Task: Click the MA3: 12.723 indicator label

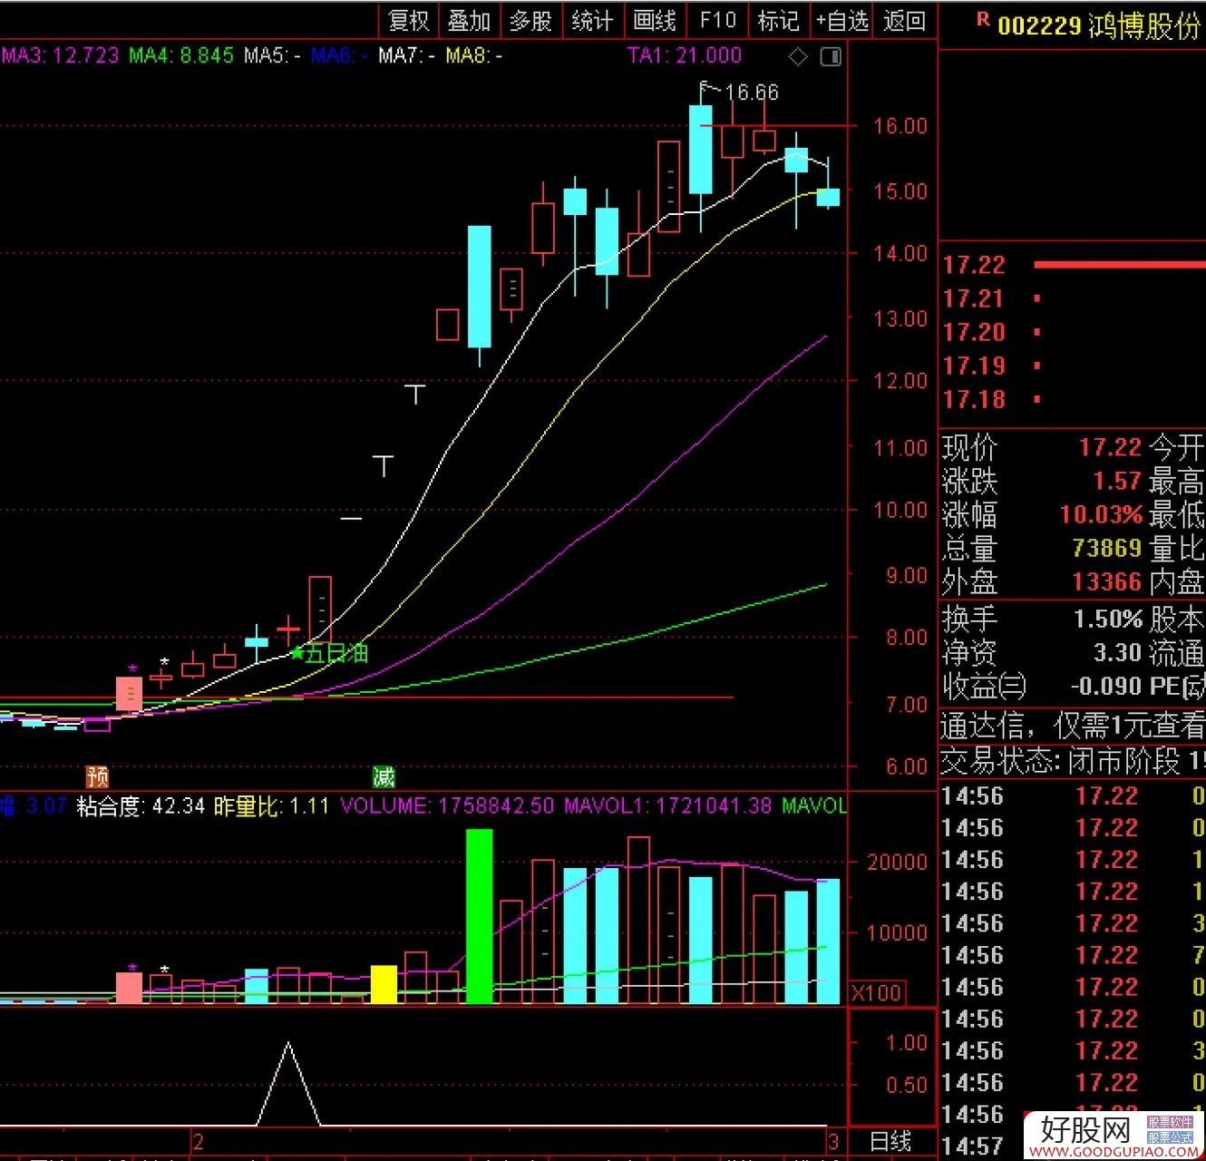Action: [60, 55]
